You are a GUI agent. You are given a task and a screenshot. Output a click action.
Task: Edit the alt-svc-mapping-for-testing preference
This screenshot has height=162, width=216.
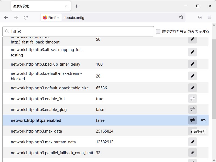pyautogui.click(x=193, y=52)
